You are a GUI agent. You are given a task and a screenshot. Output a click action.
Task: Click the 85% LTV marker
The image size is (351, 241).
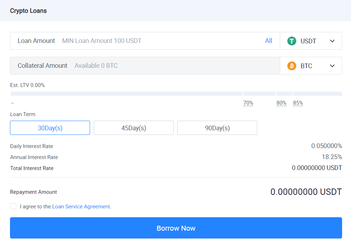pyautogui.click(x=298, y=103)
